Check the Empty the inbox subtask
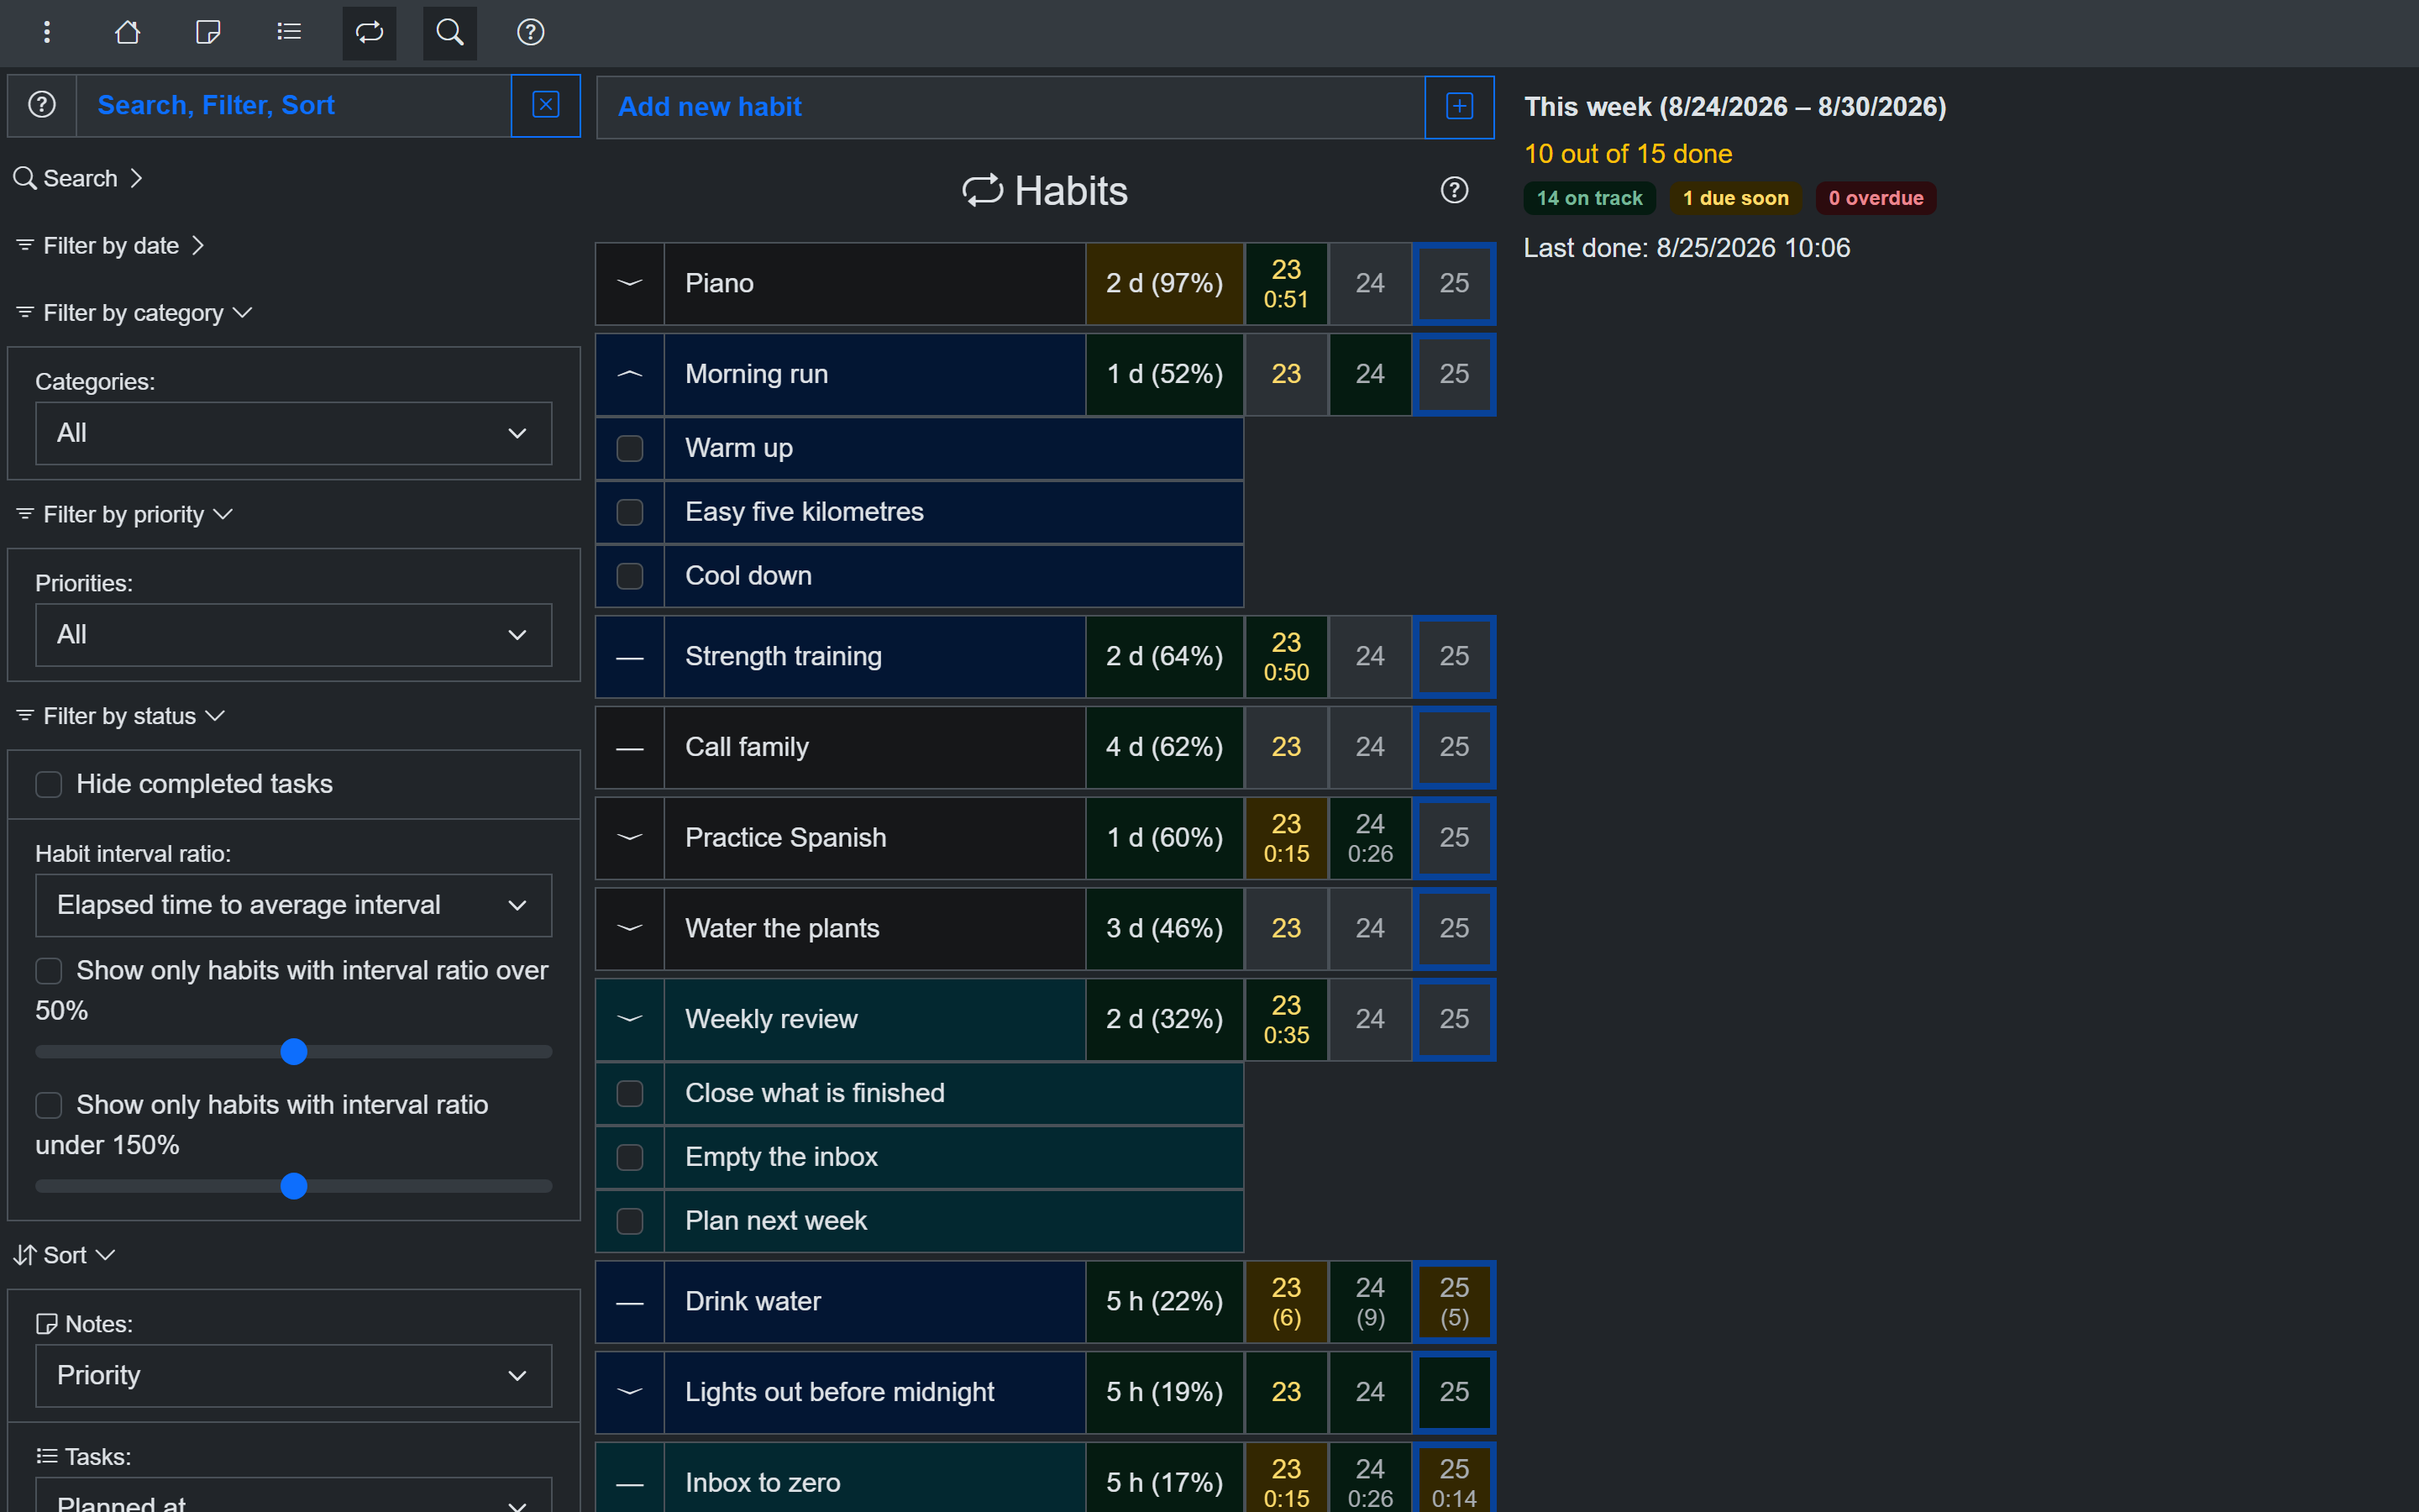2419x1512 pixels. pyautogui.click(x=630, y=1157)
